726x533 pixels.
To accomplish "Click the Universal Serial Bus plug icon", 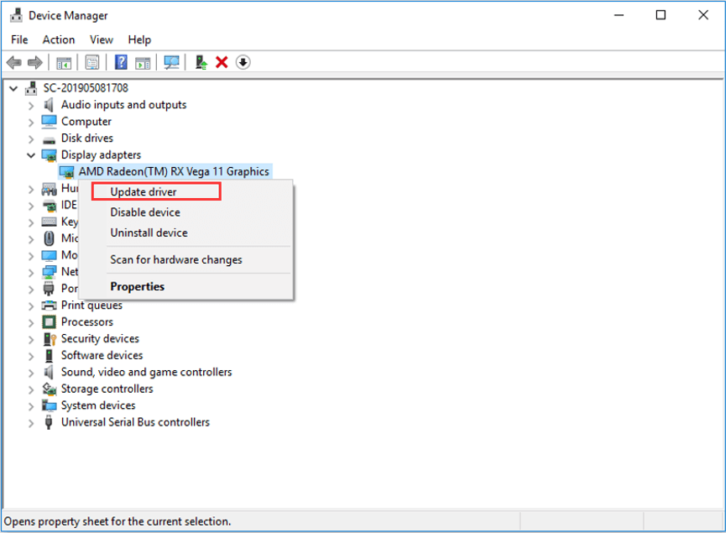I will click(x=49, y=422).
